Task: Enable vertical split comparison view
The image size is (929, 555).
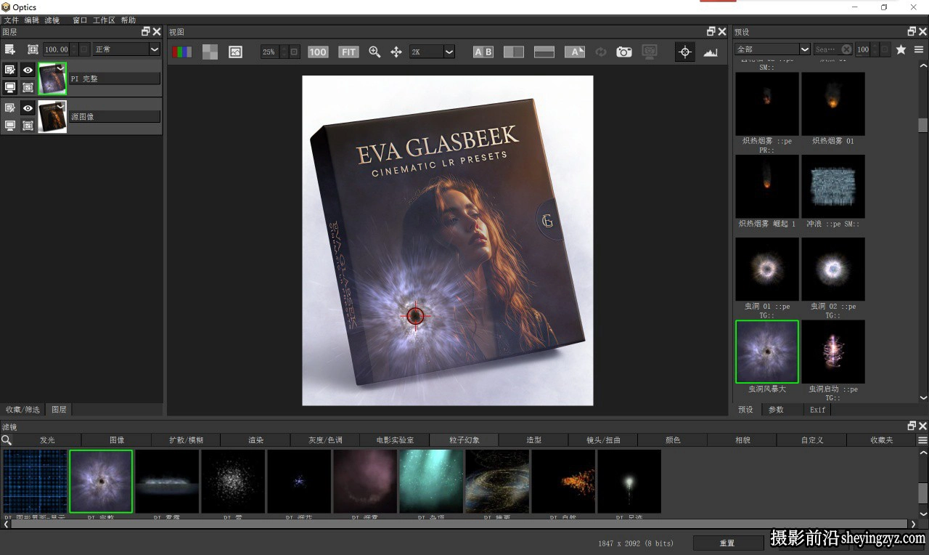Action: point(514,52)
